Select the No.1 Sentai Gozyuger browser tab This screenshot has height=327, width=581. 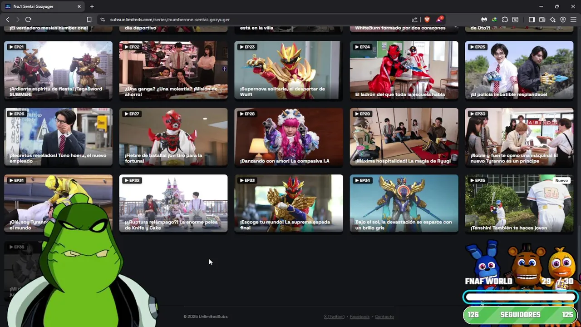pyautogui.click(x=44, y=6)
